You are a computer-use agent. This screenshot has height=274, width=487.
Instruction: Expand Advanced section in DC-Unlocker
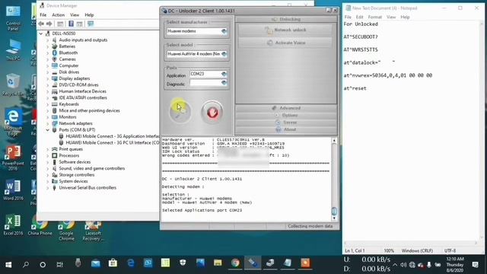(x=286, y=108)
